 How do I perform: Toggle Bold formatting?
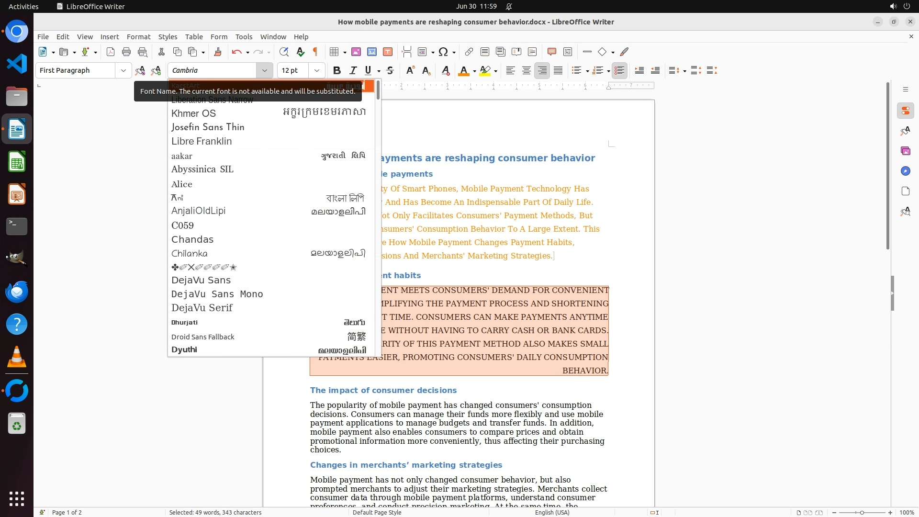tap(337, 70)
